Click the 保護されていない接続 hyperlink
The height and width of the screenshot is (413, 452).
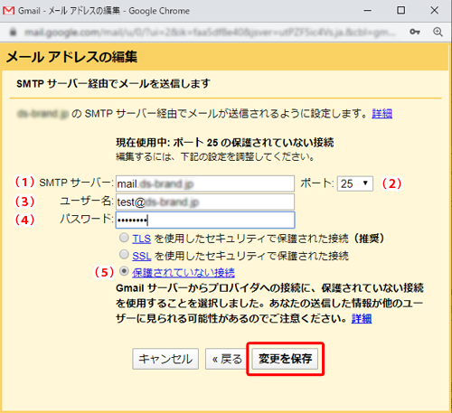point(184,273)
